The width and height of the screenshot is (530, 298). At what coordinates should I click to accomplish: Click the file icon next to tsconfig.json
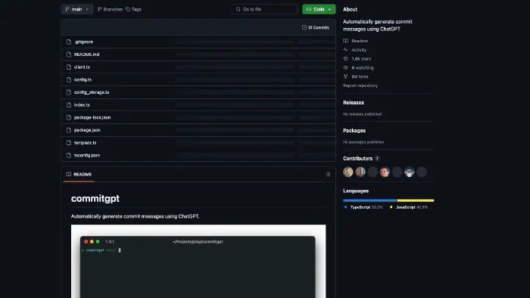click(x=69, y=155)
